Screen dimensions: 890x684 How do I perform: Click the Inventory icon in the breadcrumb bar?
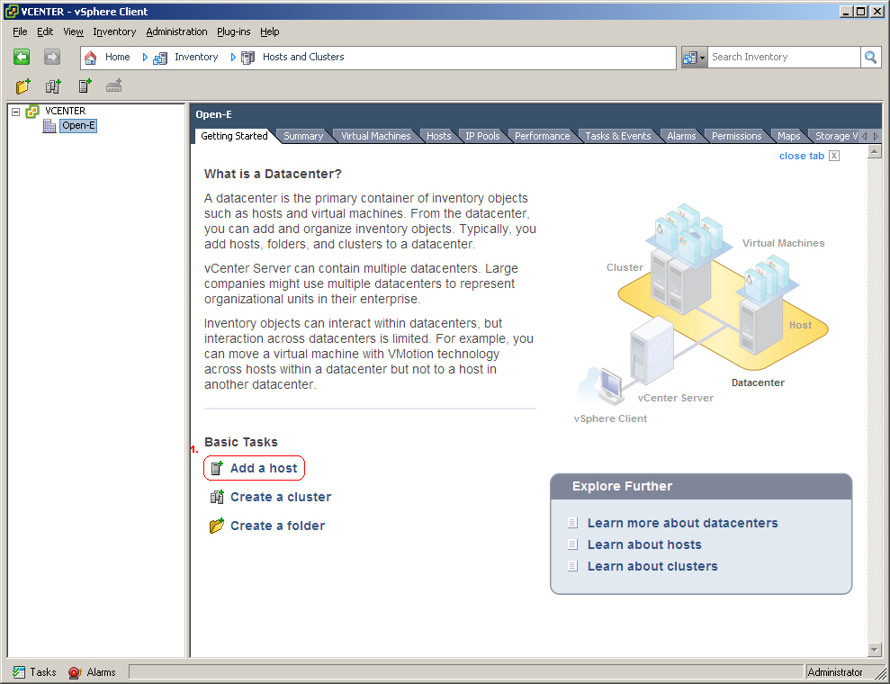coord(160,58)
